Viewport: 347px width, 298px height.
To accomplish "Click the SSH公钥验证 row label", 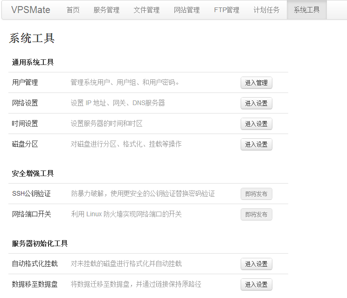I will point(31,194).
